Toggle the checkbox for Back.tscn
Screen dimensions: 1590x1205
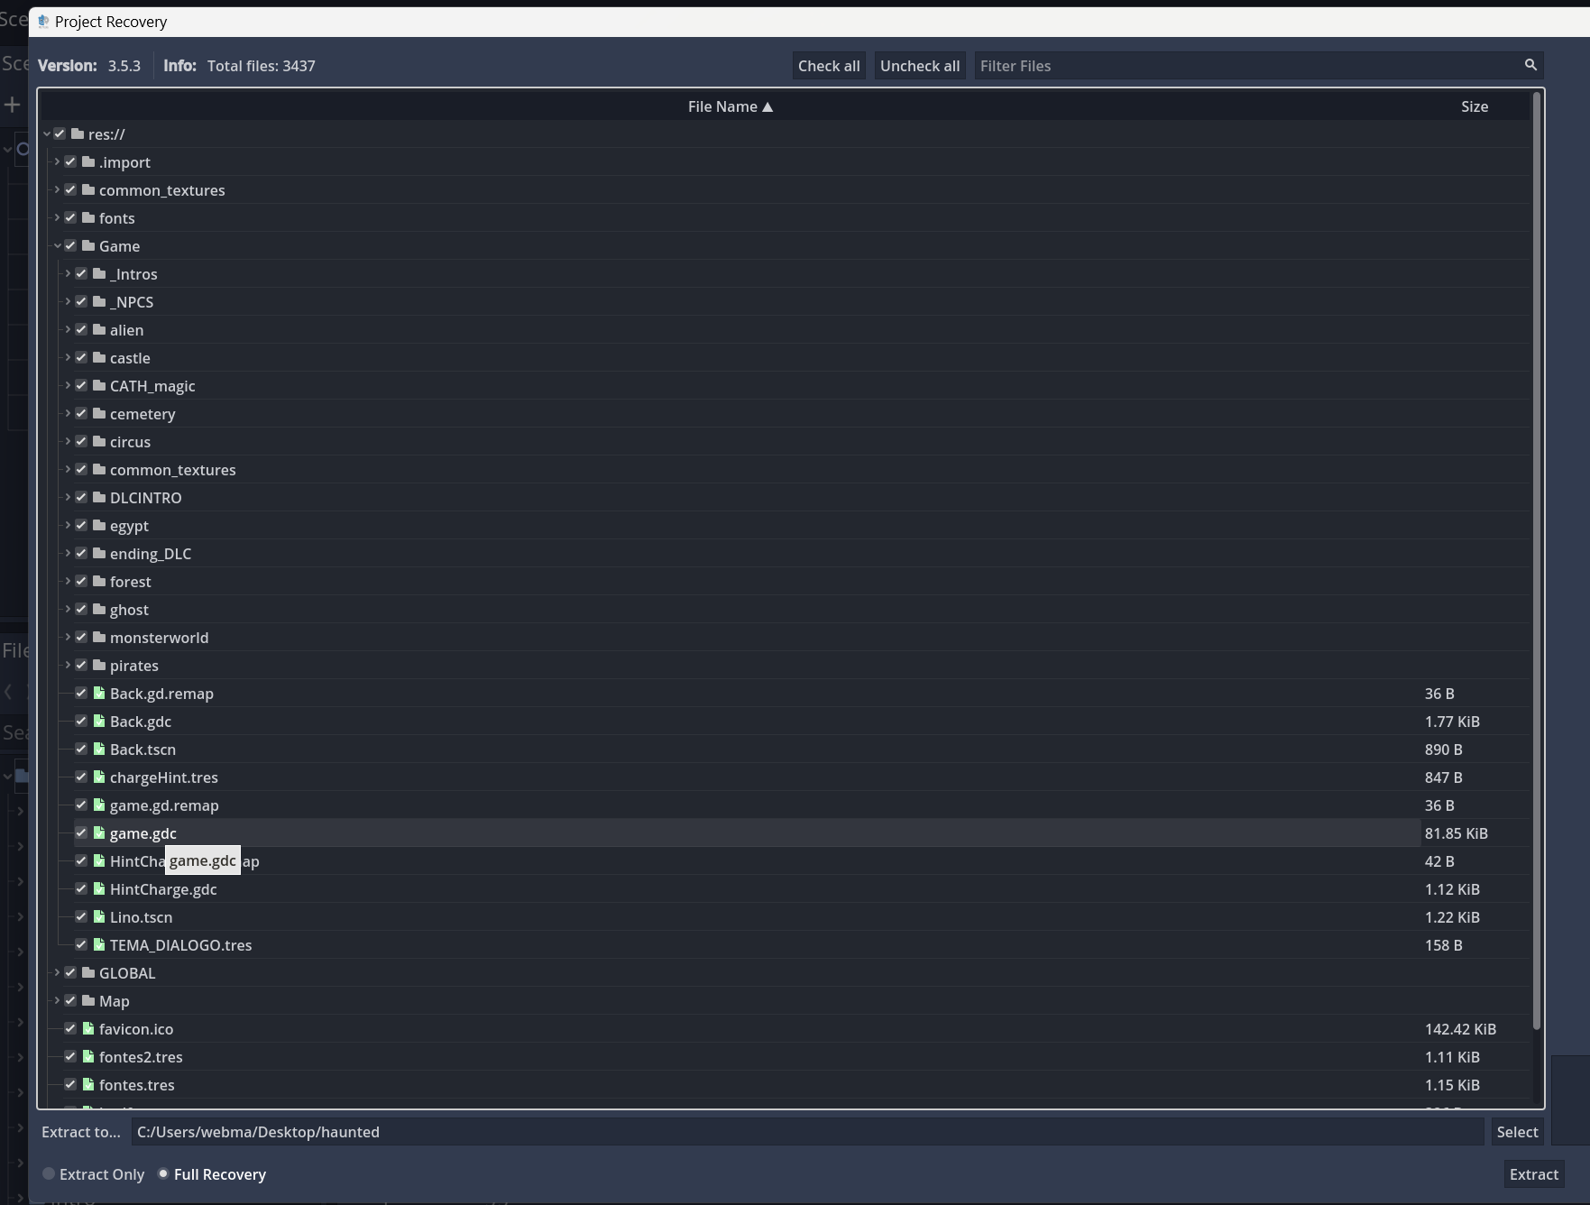(81, 750)
